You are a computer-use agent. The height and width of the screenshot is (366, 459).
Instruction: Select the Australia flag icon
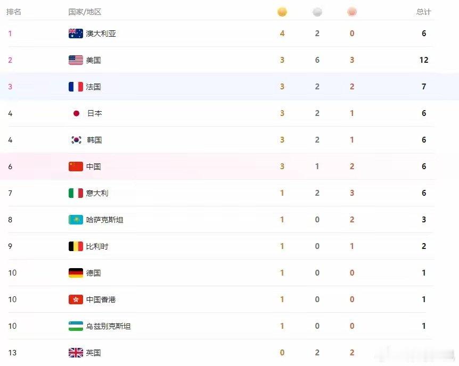76,34
